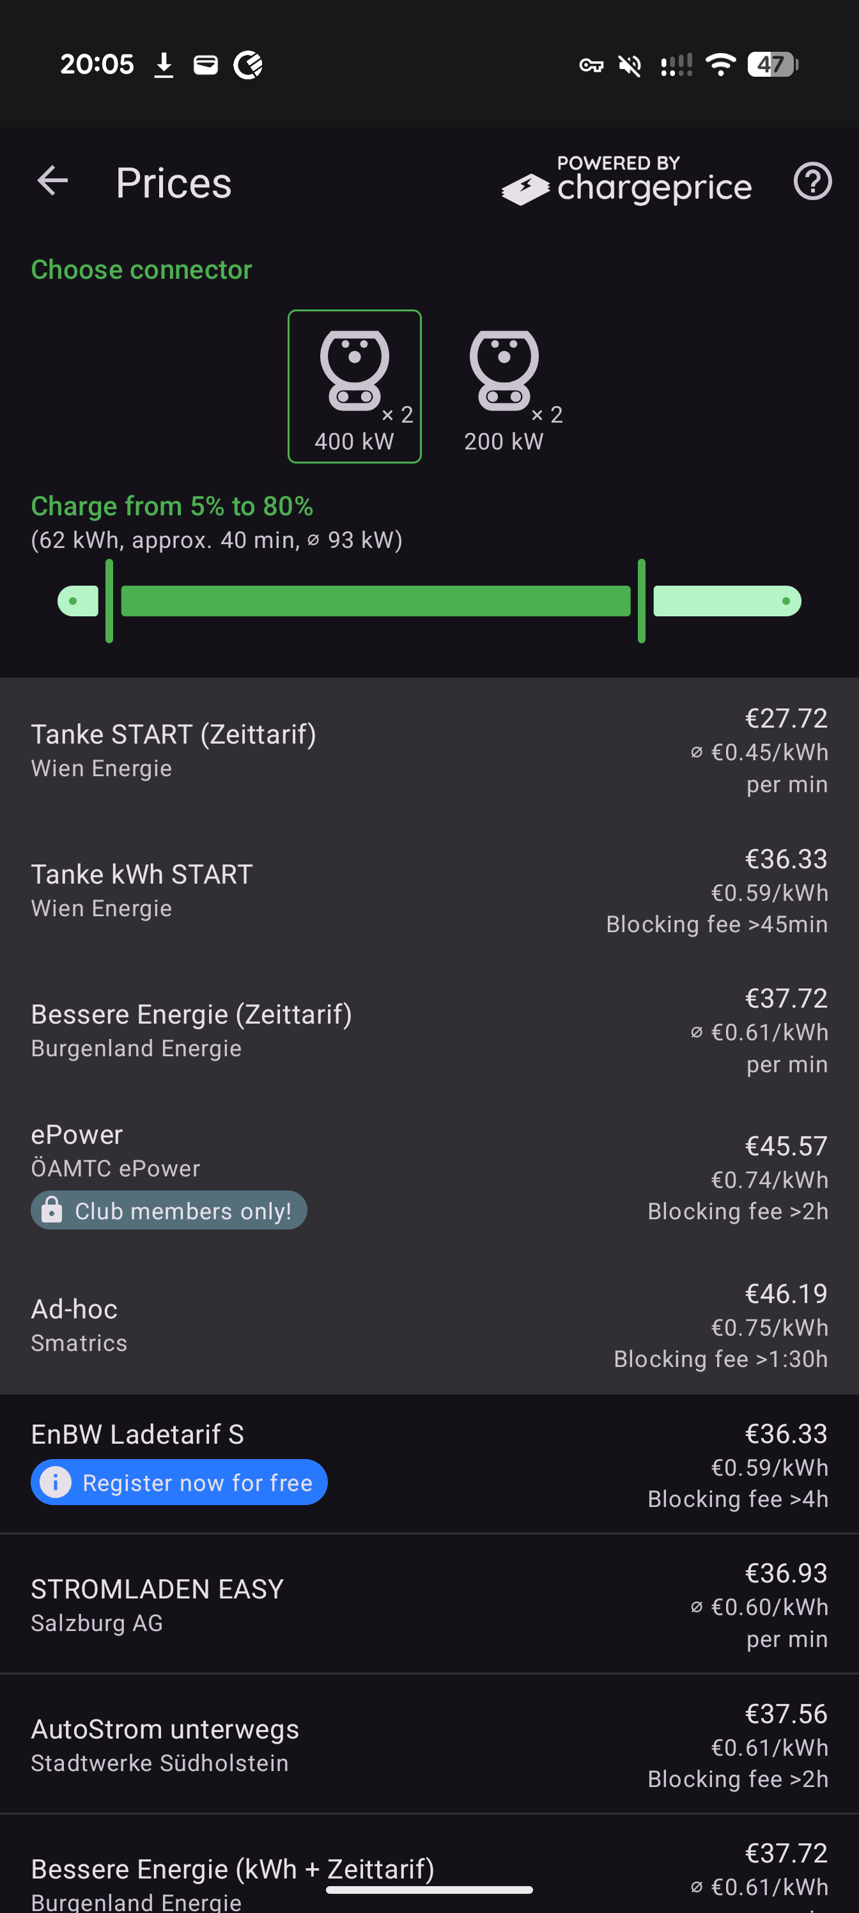859x1913 pixels.
Task: Tap the Chargeprice logo
Action: [x=626, y=181]
